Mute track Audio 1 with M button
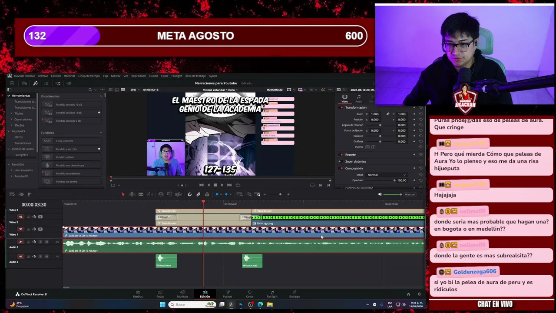This screenshot has width=556, height=313. 46,242
